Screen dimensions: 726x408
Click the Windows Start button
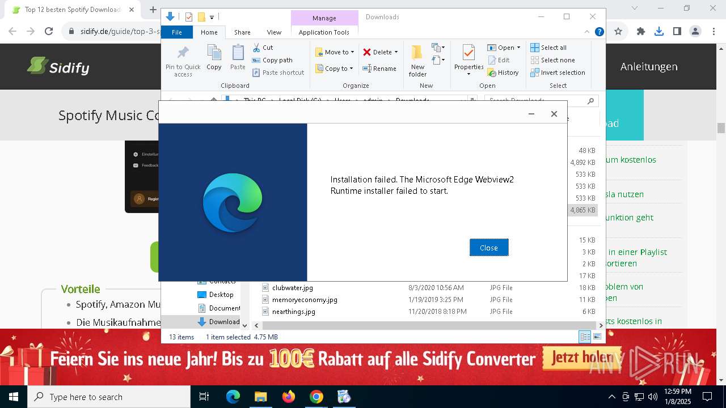click(x=13, y=397)
